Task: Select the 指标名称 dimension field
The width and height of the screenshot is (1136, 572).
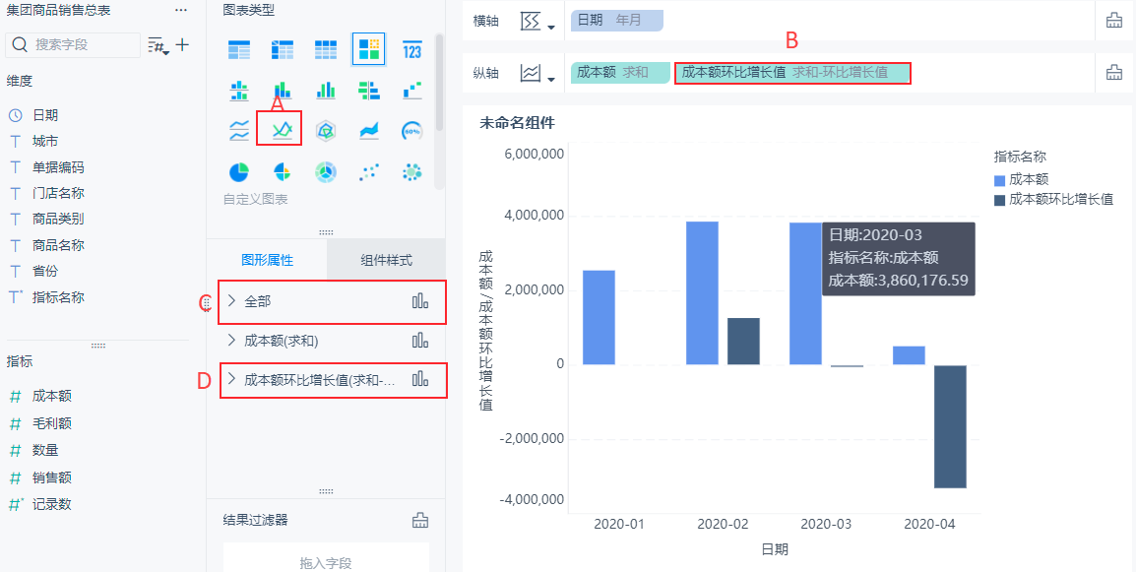Action: click(x=59, y=297)
